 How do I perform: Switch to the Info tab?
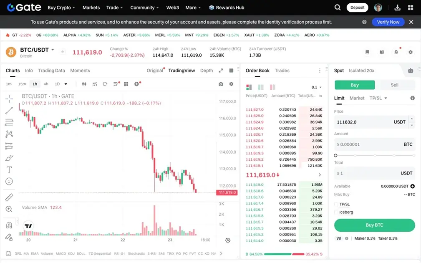pos(29,71)
